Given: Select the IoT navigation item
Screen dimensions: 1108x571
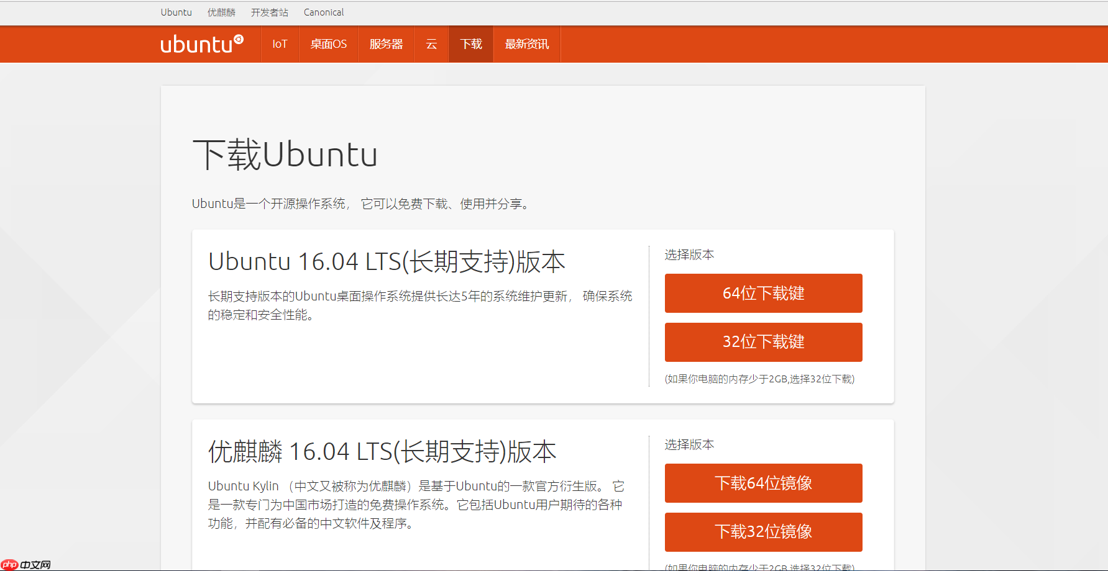Looking at the screenshot, I should click(280, 44).
